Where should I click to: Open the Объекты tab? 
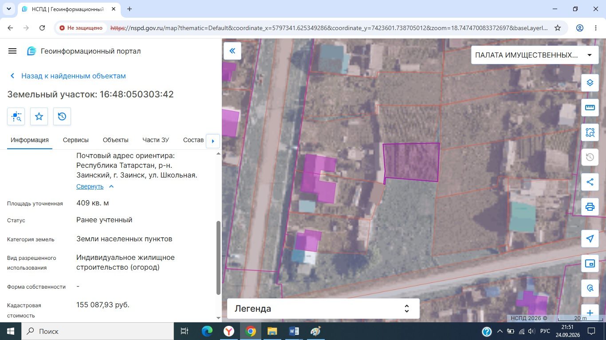click(x=115, y=140)
